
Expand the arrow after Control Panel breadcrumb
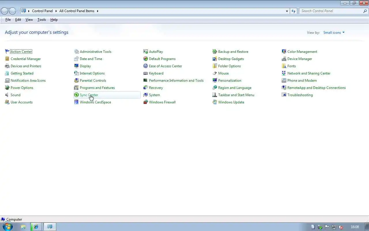pyautogui.click(x=56, y=11)
